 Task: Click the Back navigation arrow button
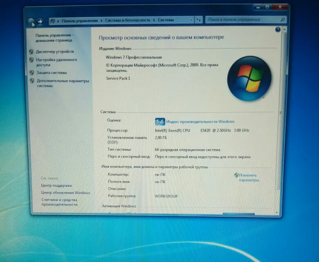pos(31,21)
